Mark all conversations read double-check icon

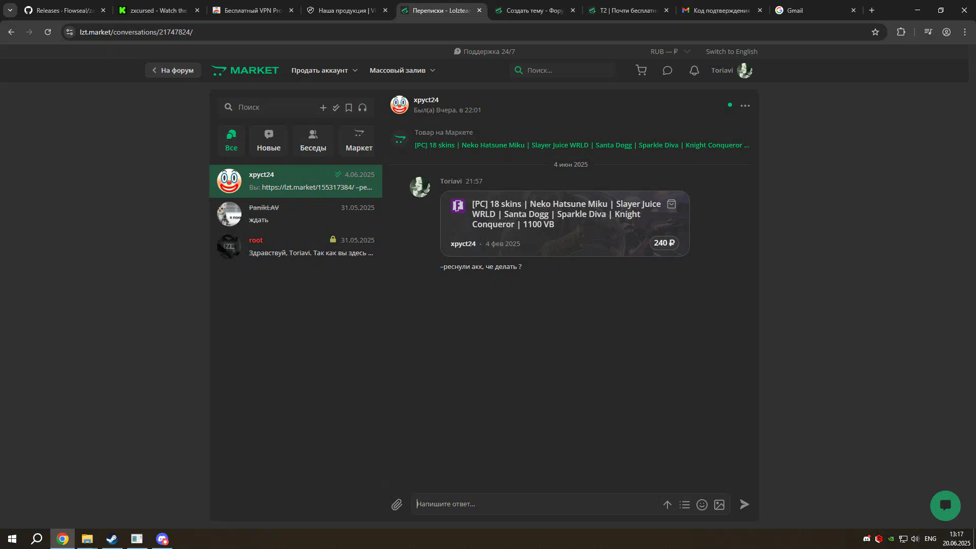pos(336,108)
